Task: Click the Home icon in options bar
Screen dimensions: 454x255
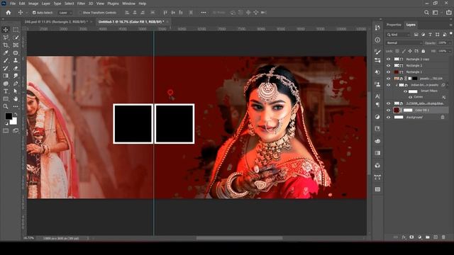Action: coord(9,13)
